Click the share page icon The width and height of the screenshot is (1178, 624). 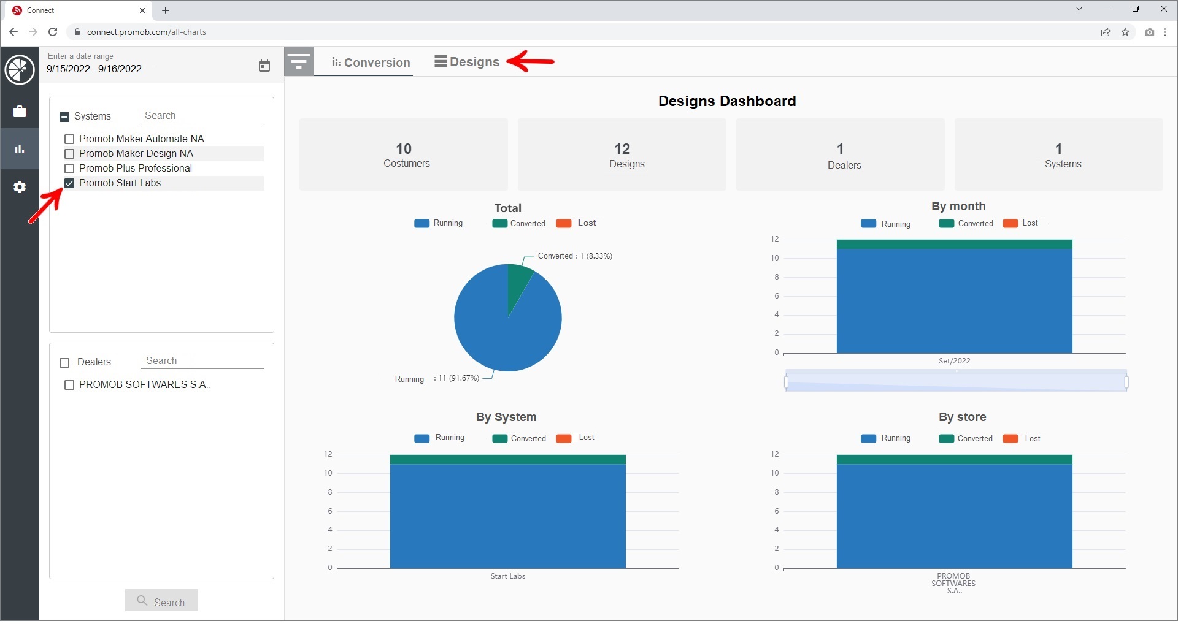coord(1106,32)
